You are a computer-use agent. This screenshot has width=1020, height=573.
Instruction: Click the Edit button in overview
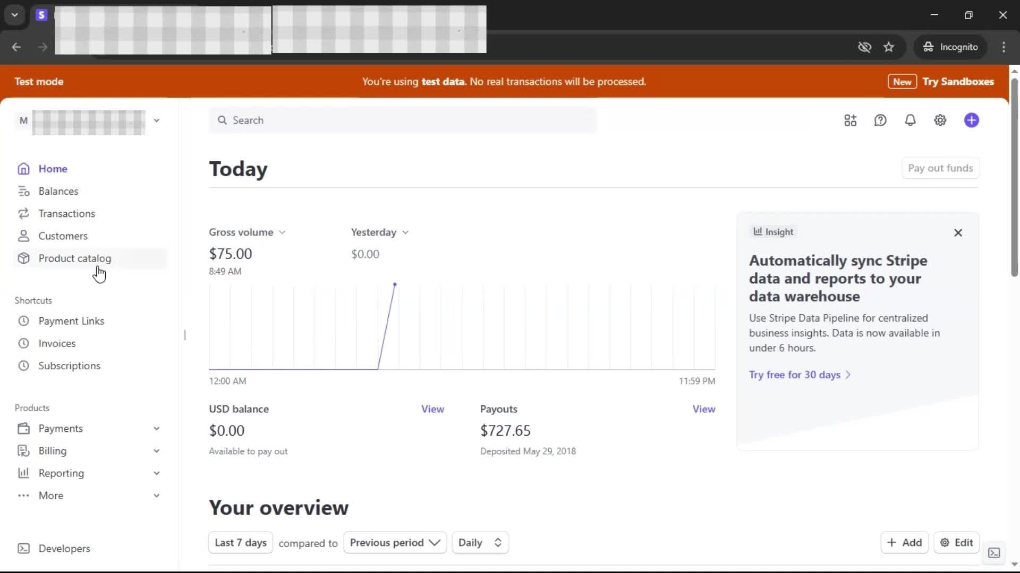(x=956, y=543)
